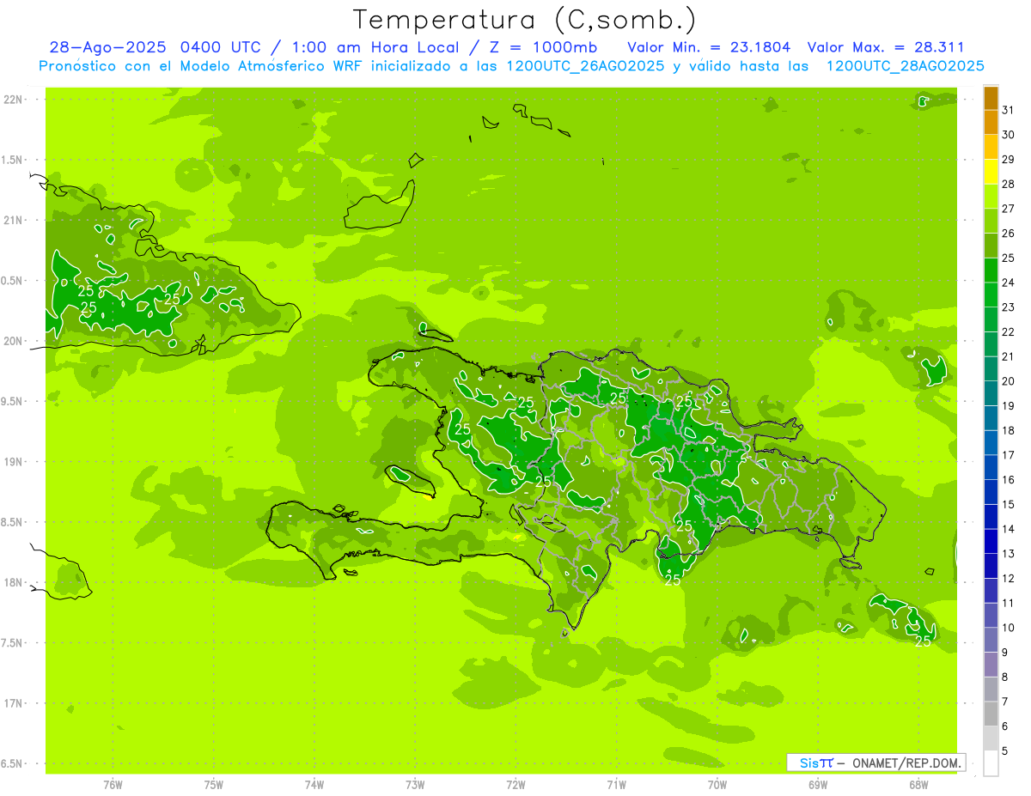
Task: Click the colorbar label '11'
Action: (1008, 603)
